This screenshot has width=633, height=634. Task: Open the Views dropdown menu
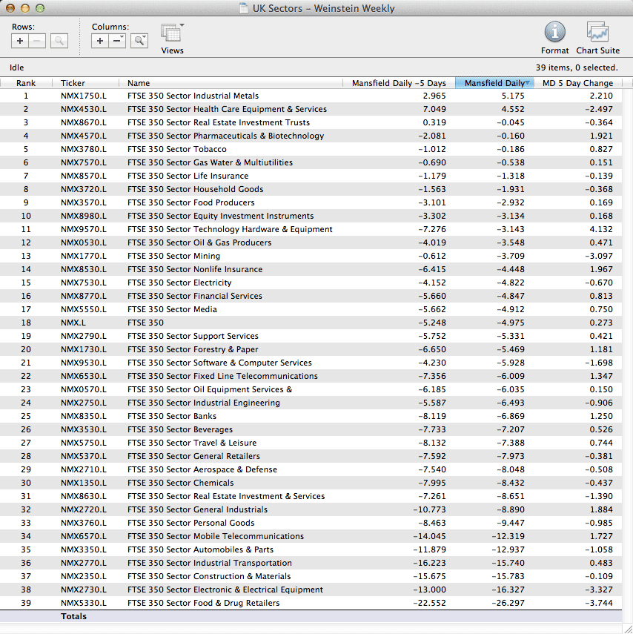pos(172,35)
